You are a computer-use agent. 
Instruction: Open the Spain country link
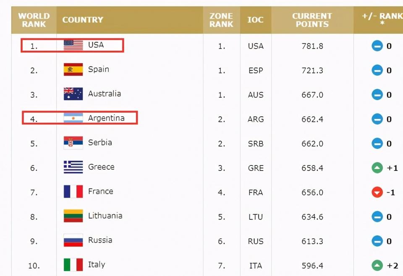pyautogui.click(x=99, y=70)
